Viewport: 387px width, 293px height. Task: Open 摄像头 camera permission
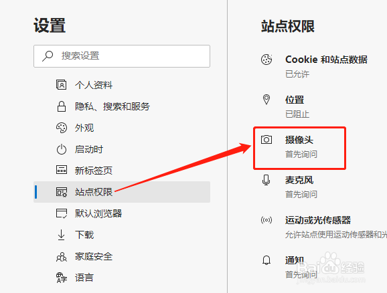[299, 140]
